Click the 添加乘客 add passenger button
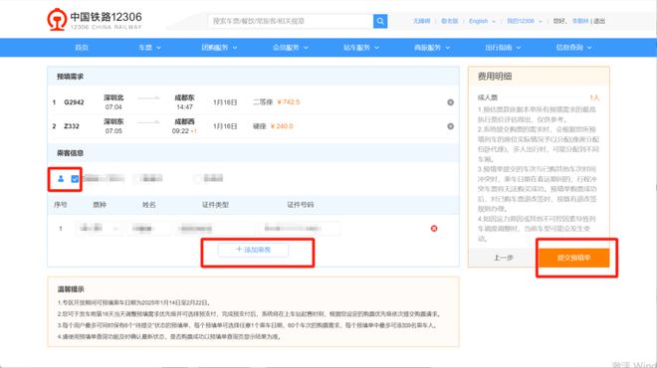Viewport: 657px width, 368px height. point(253,250)
